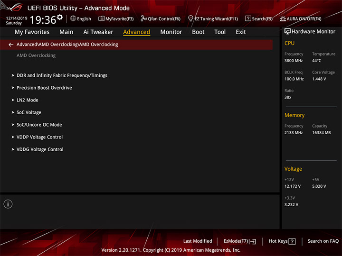Click the AURA light icon
342x256 pixels.
[283, 18]
